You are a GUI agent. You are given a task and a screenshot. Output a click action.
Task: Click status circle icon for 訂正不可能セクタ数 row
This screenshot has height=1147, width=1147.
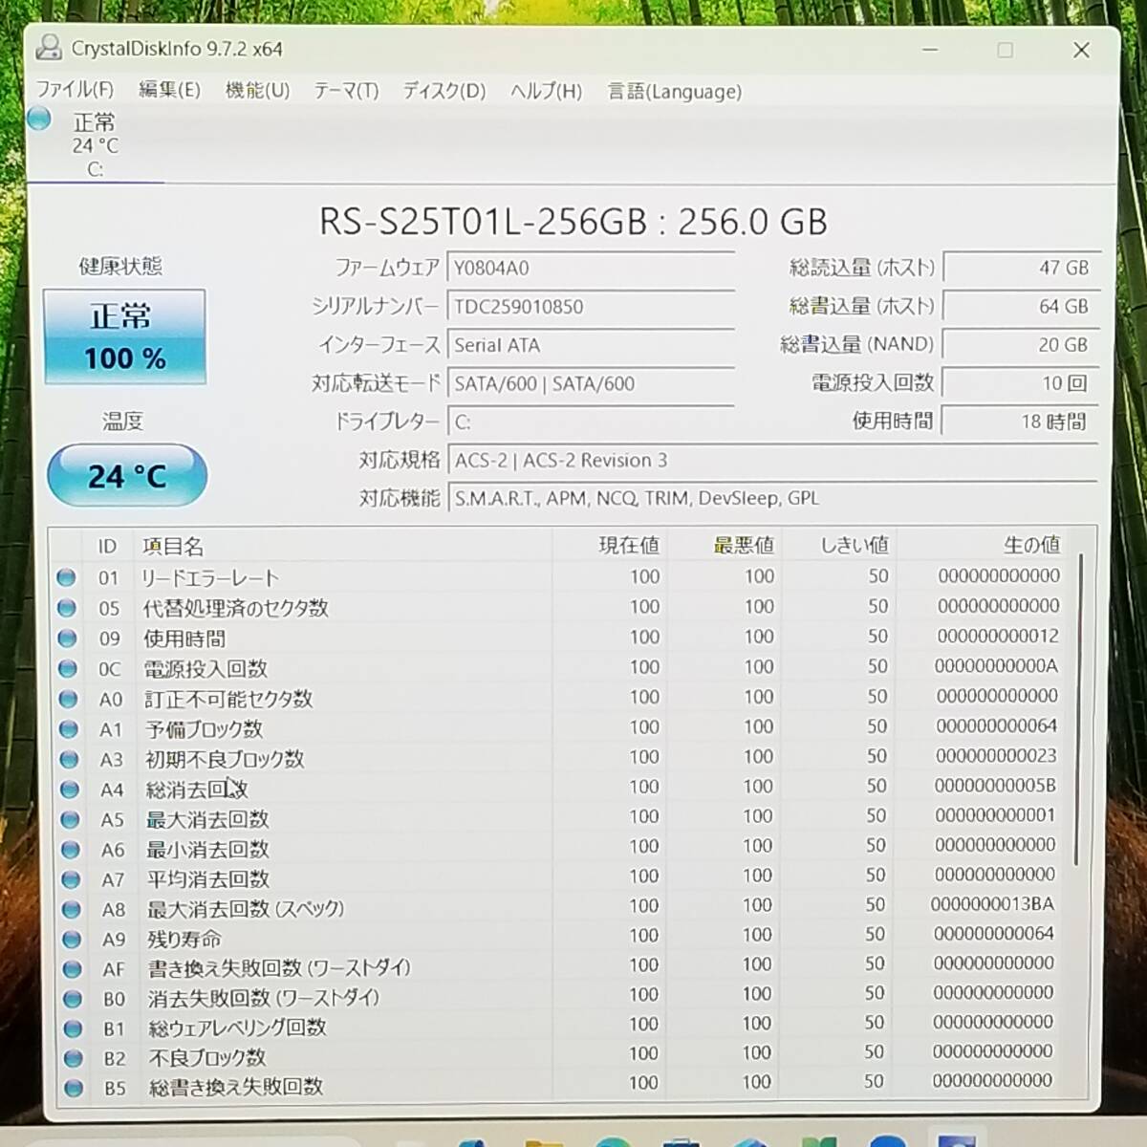(68, 699)
